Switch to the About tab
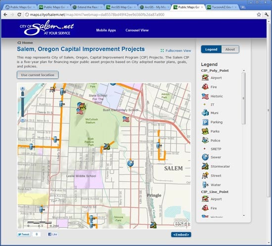 230,49
